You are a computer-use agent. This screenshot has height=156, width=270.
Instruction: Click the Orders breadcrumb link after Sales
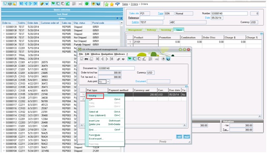[134, 4]
